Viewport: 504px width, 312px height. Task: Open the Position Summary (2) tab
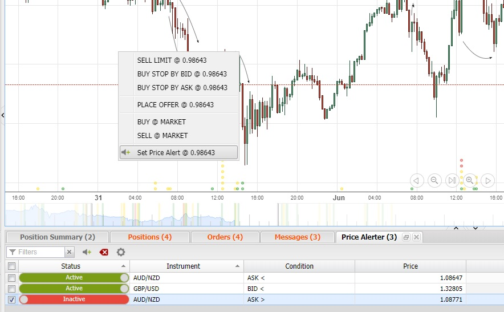pyautogui.click(x=58, y=237)
